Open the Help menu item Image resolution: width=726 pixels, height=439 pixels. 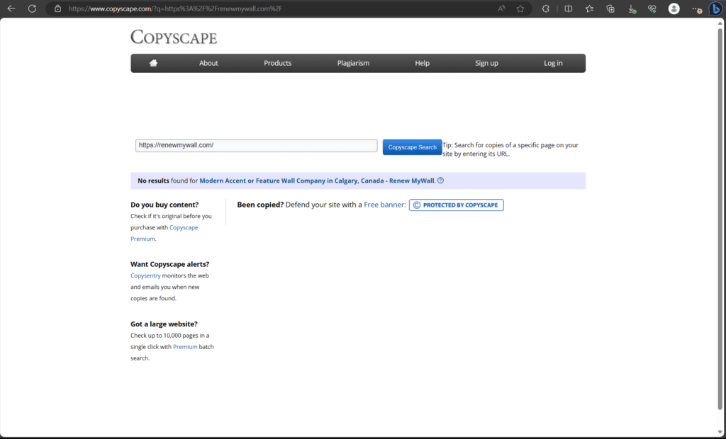pyautogui.click(x=423, y=63)
